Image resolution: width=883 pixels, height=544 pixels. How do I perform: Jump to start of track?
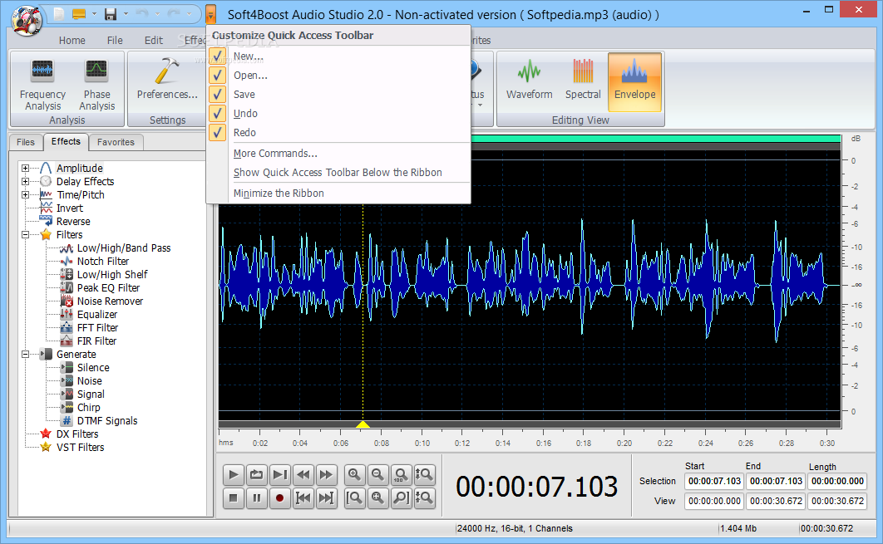tap(303, 497)
